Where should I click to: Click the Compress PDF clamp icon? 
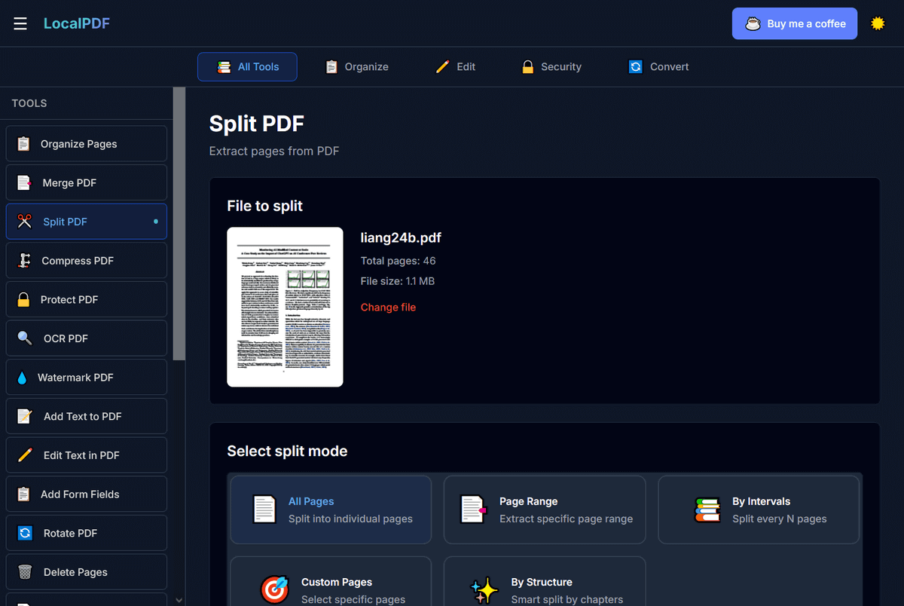click(25, 261)
